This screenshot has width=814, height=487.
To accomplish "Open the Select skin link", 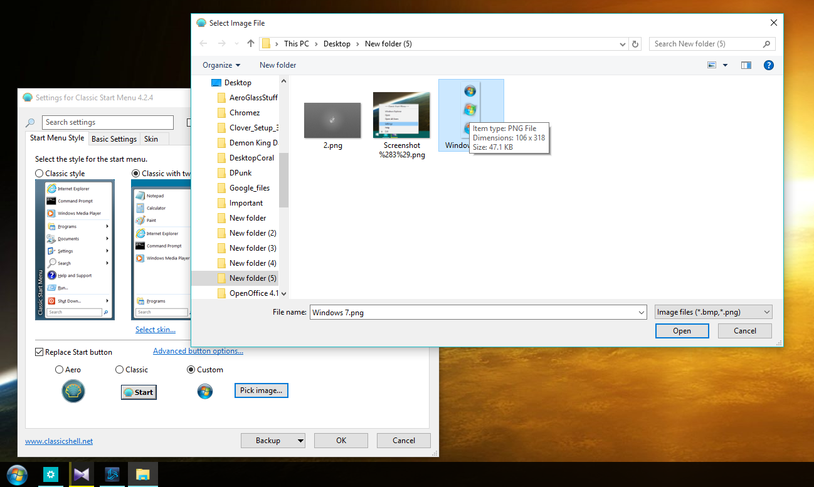I will 156,329.
